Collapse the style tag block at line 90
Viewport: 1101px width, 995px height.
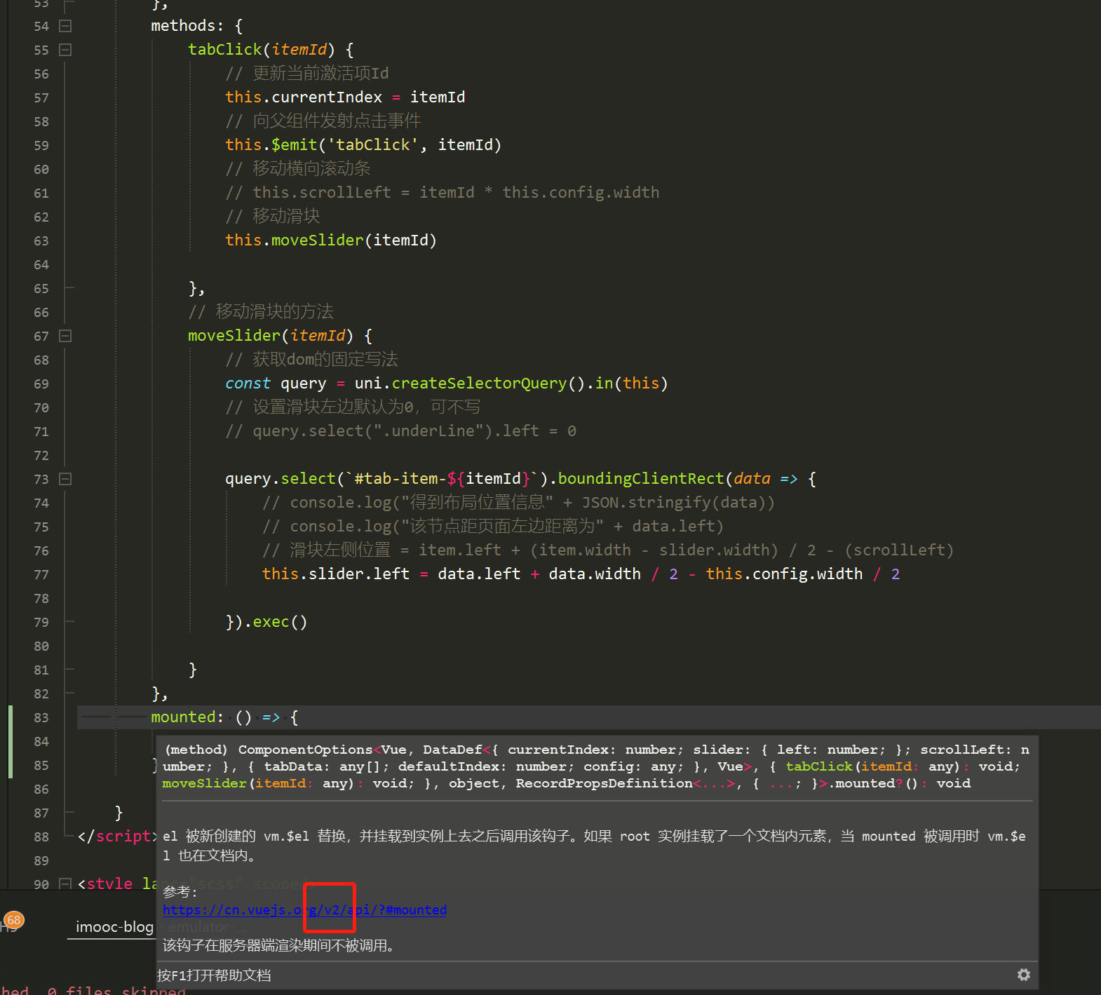[x=65, y=884]
